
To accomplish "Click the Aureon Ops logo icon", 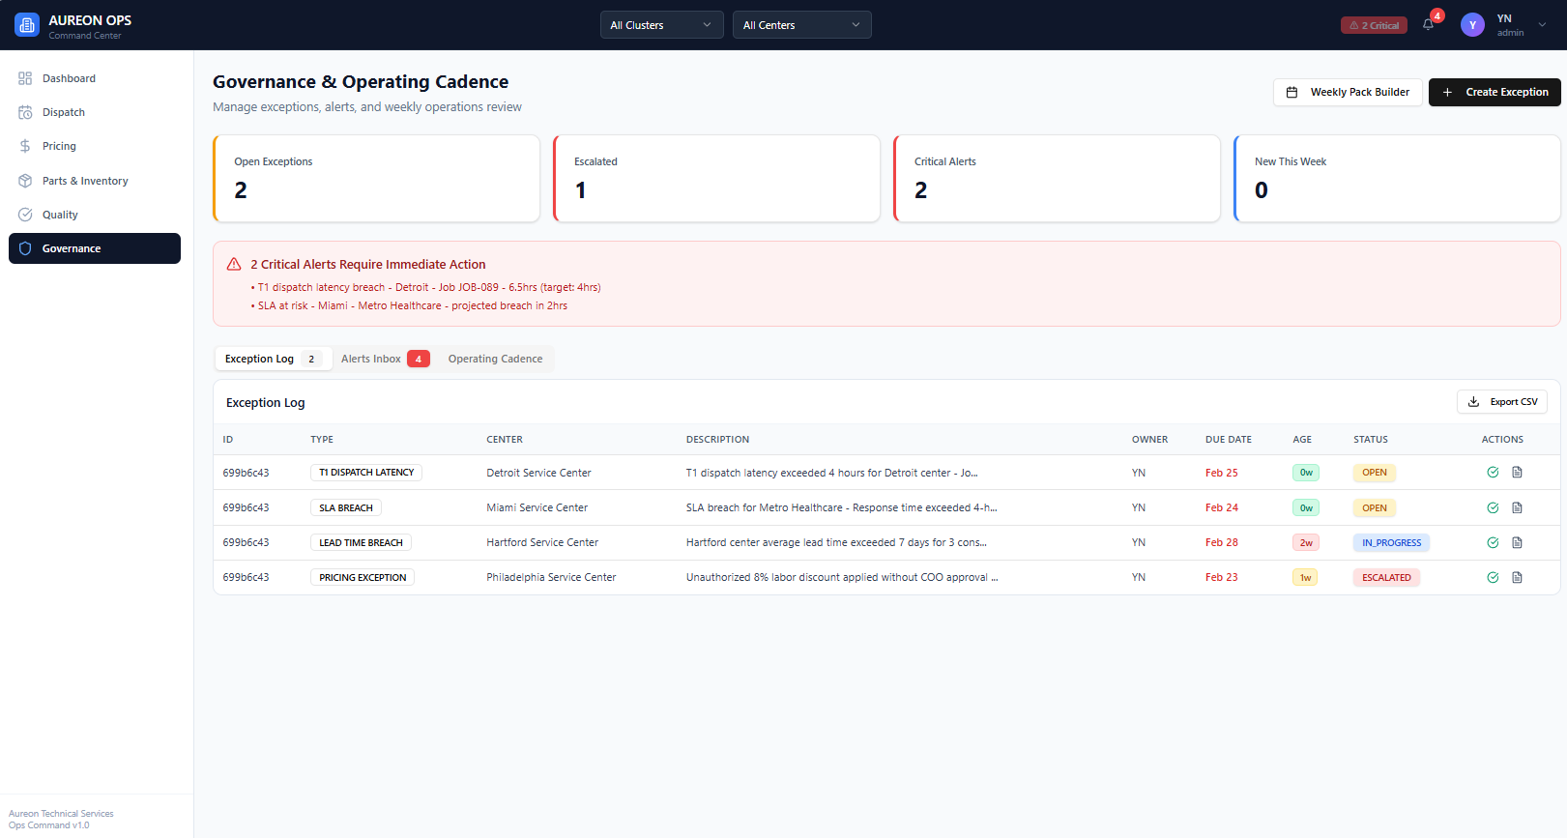I will (27, 25).
